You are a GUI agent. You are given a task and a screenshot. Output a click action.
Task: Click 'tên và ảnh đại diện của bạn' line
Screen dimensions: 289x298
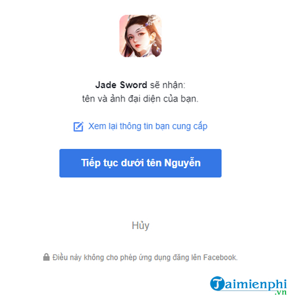pyautogui.click(x=140, y=99)
